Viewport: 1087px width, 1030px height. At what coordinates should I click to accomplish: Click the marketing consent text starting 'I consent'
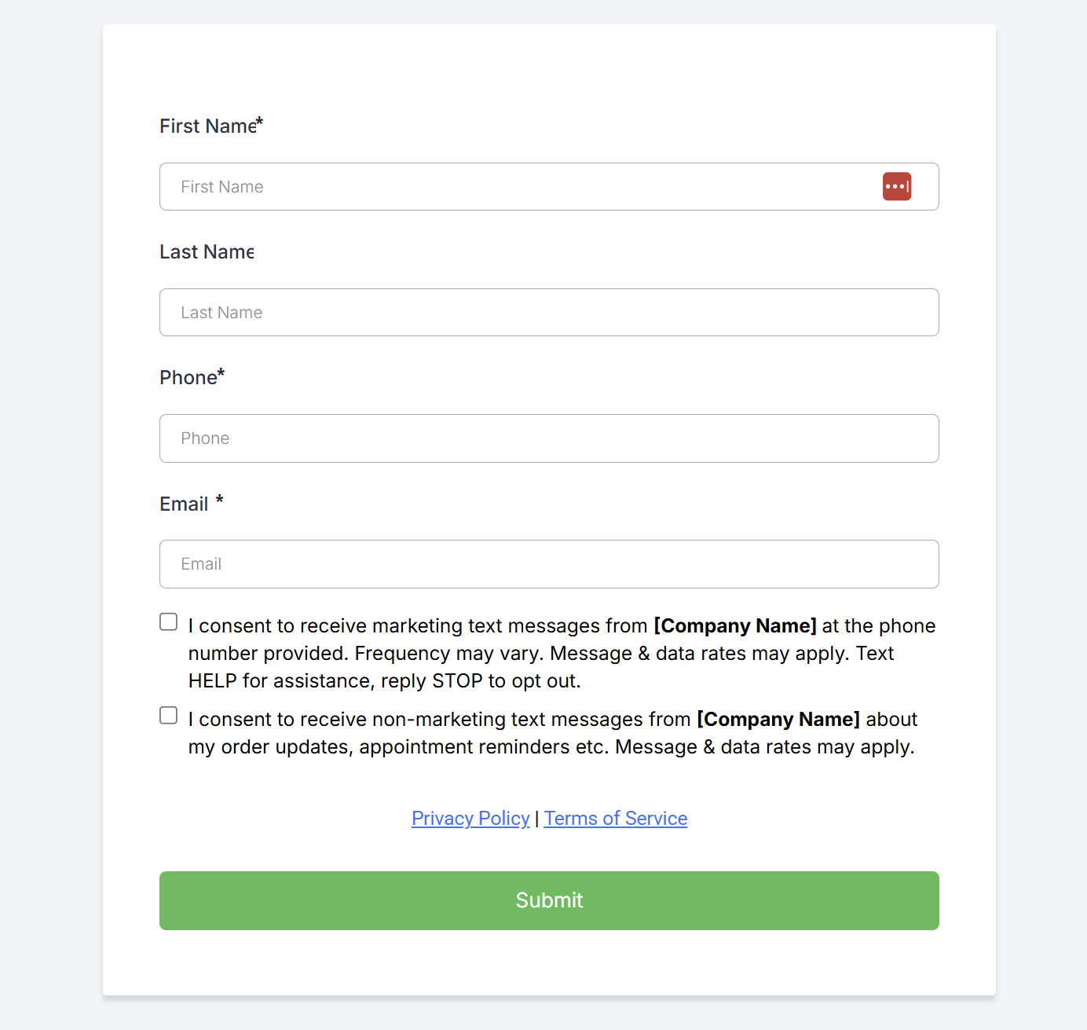pyautogui.click(x=416, y=626)
